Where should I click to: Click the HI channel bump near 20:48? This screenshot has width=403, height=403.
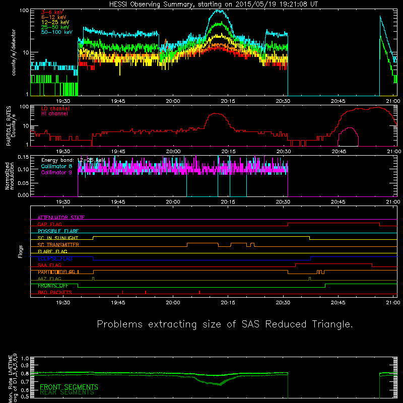click(348, 136)
